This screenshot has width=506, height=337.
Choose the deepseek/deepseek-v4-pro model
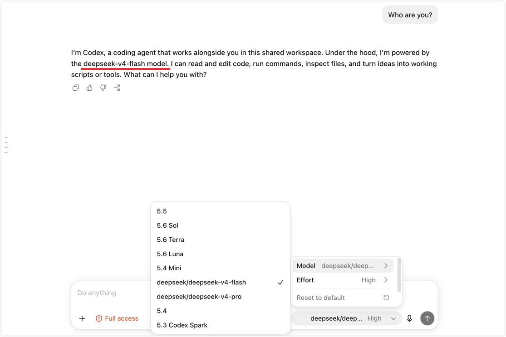click(x=221, y=296)
